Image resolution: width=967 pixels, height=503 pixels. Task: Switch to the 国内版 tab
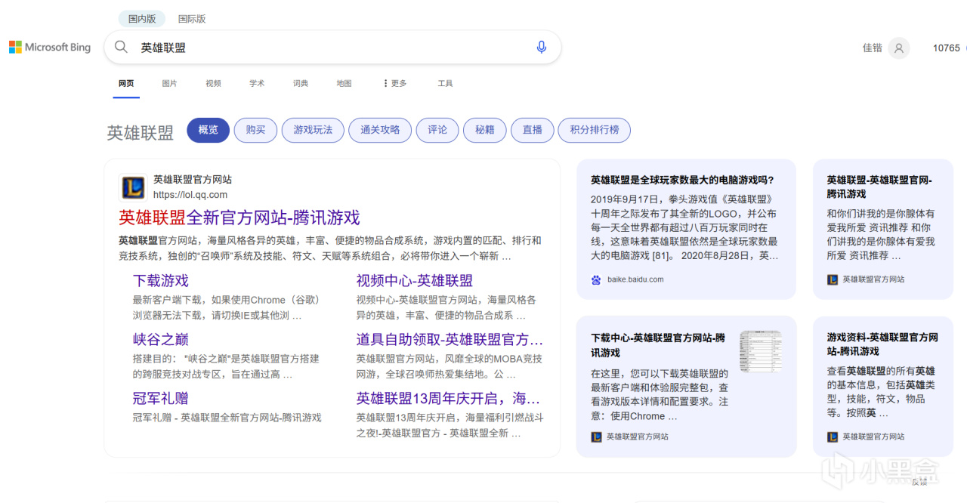coord(141,19)
